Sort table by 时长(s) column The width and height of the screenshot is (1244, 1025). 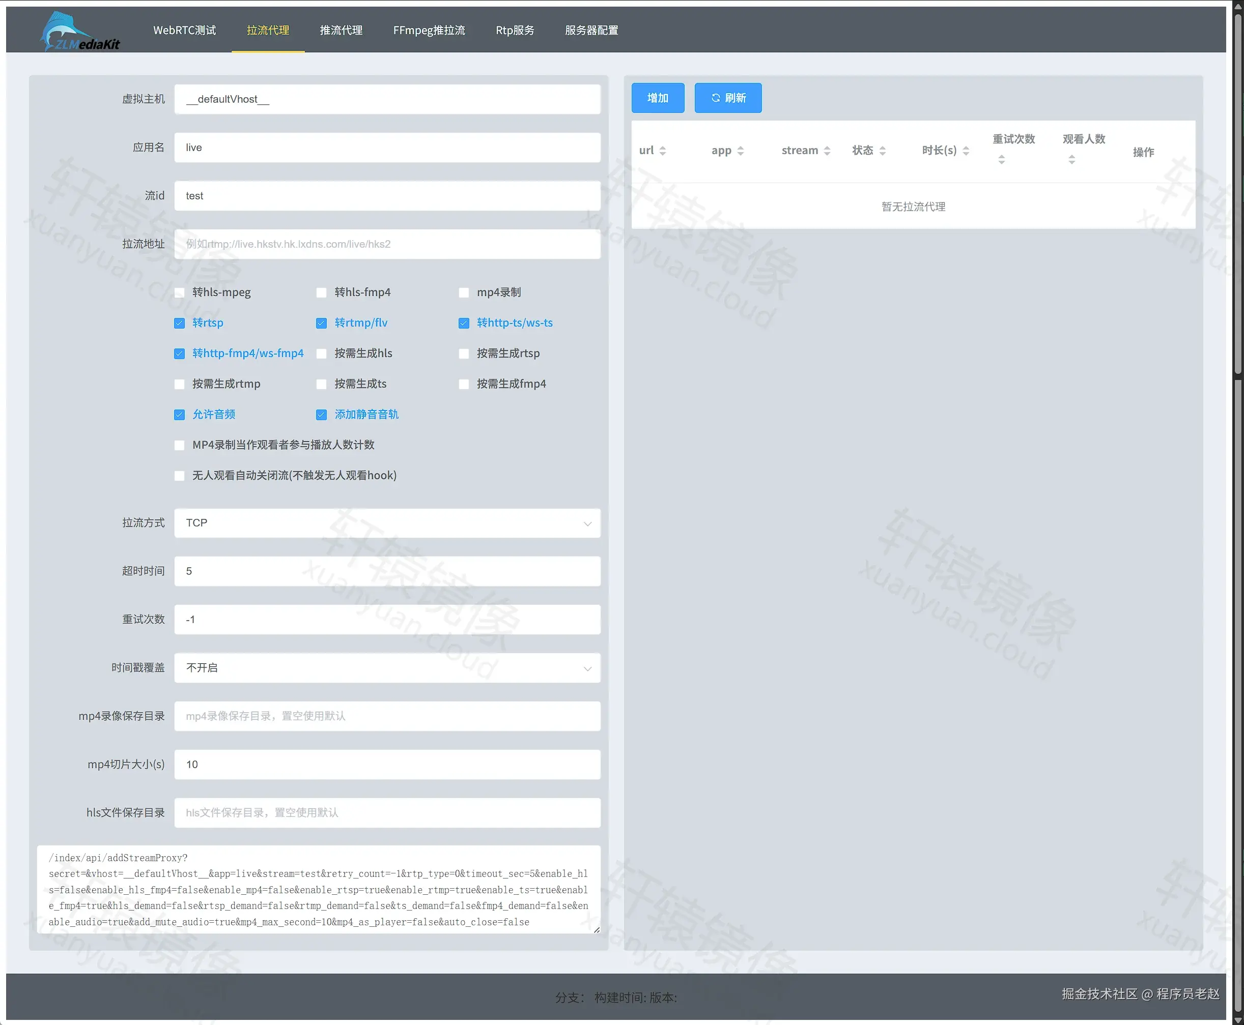[x=966, y=151]
